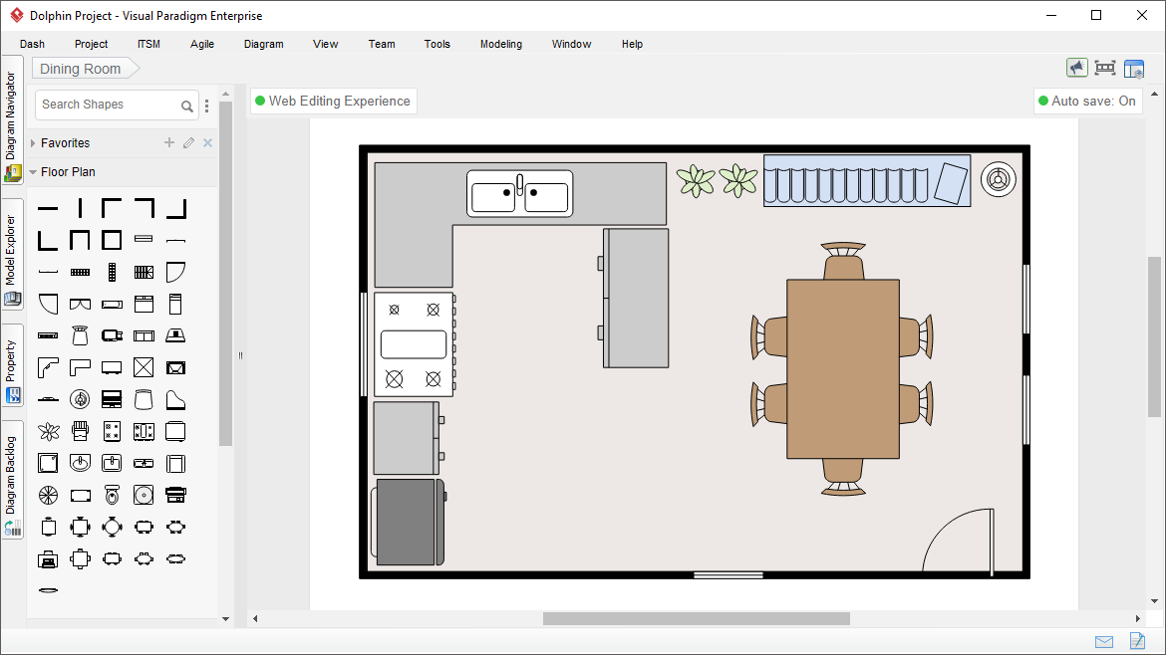
Task: Open the Window menu
Action: click(x=571, y=44)
